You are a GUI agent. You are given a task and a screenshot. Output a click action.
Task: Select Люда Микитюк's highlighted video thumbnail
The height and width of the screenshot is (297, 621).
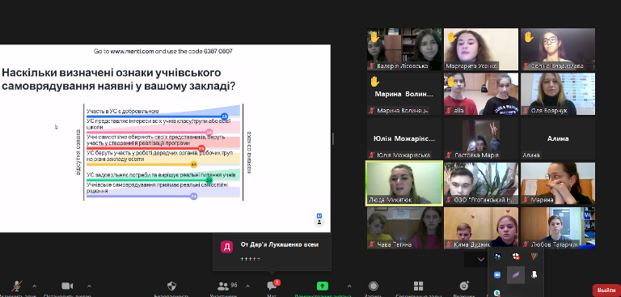coord(404,183)
